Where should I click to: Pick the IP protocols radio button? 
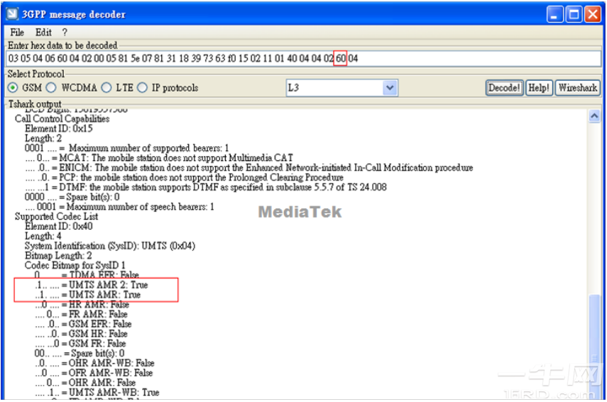click(x=142, y=88)
